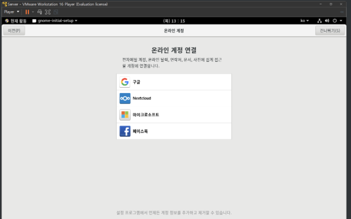The width and height of the screenshot is (351, 219).
Task: Open the VMware Player menu
Action: coord(11,12)
